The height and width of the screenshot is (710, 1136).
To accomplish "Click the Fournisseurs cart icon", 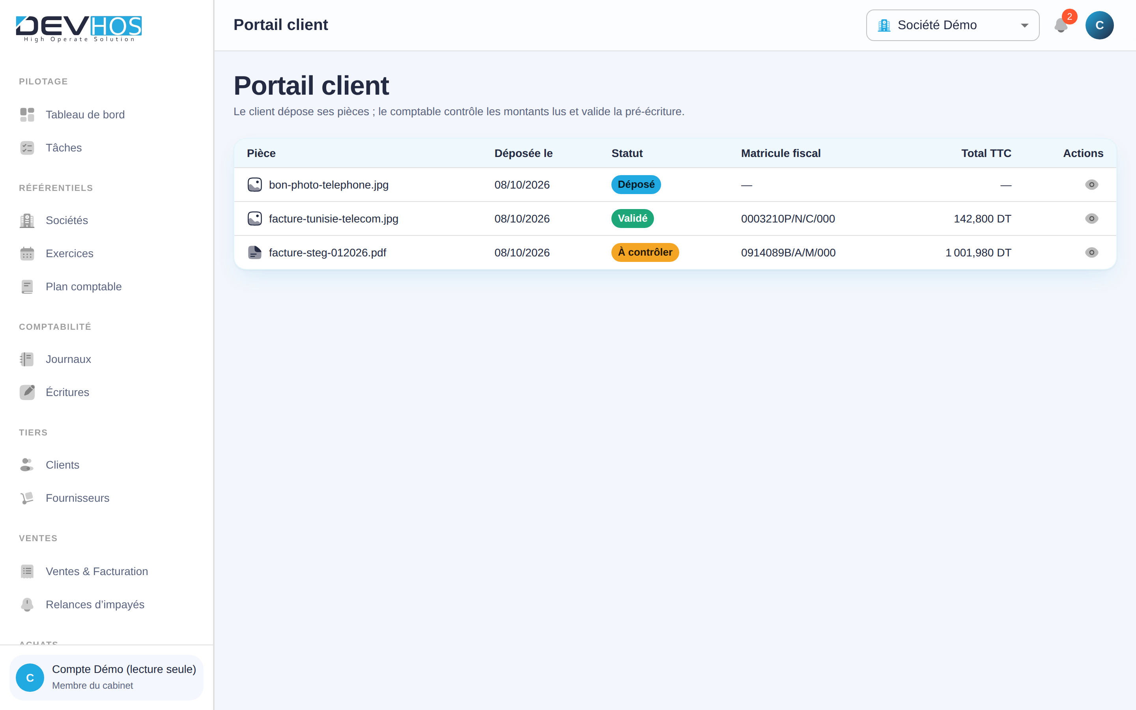I will (27, 498).
